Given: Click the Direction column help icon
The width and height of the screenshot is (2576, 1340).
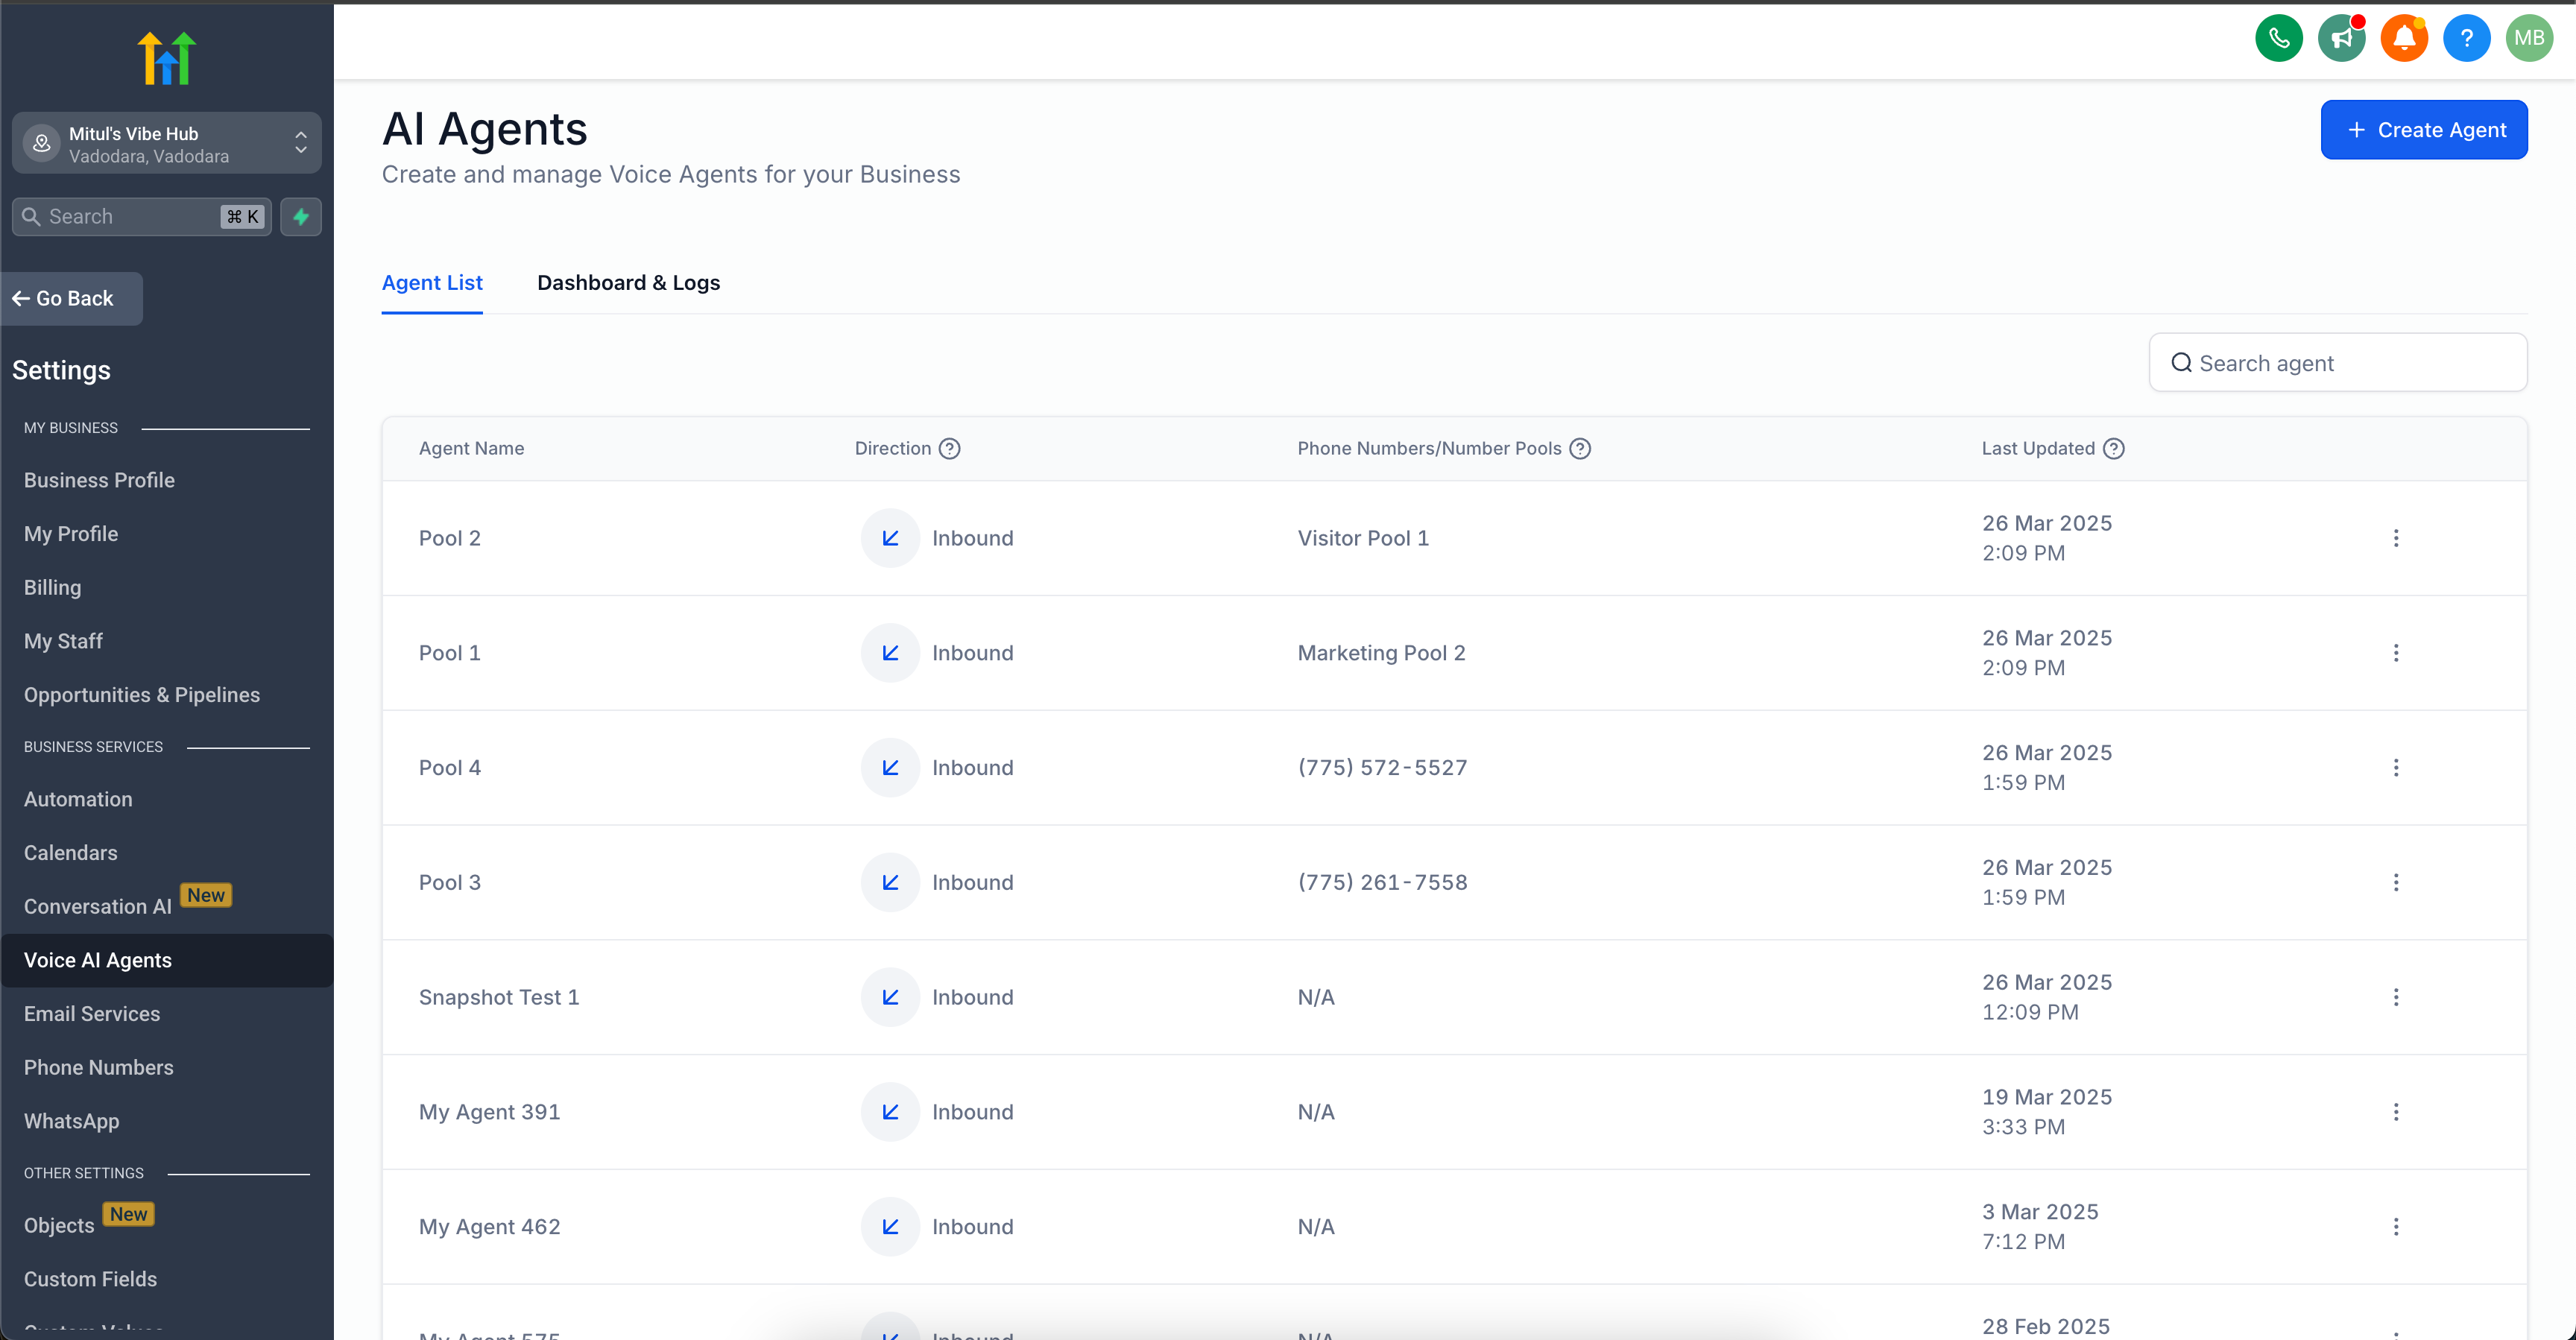Looking at the screenshot, I should coord(949,449).
